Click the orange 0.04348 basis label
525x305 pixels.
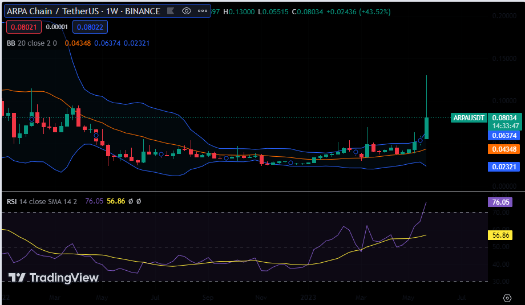click(x=505, y=149)
